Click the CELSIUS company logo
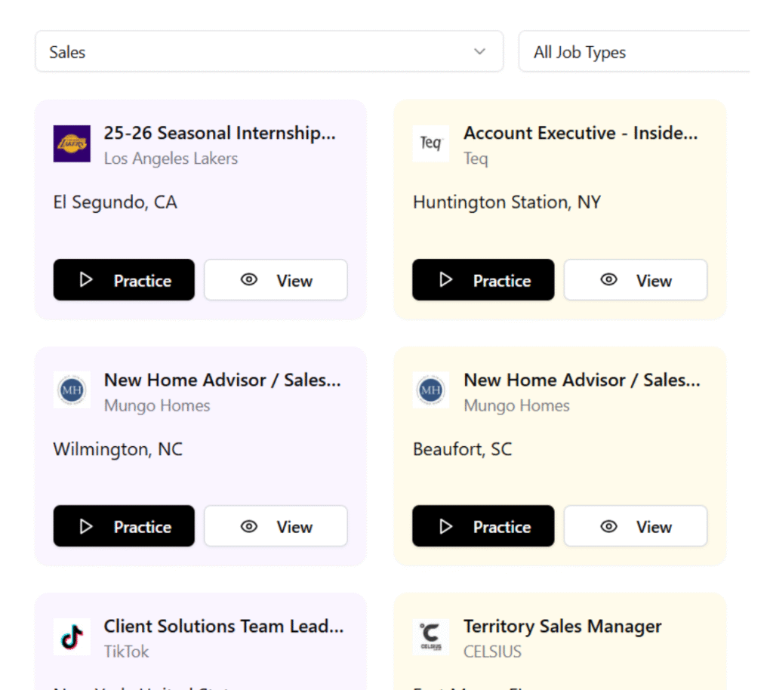The height and width of the screenshot is (690, 773). (x=431, y=637)
